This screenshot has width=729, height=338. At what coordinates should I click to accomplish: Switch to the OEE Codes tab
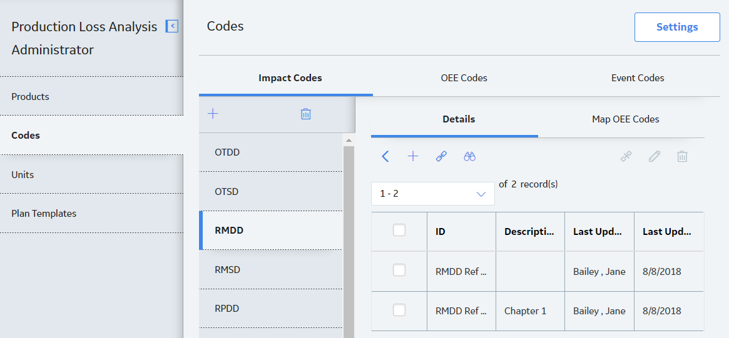click(464, 78)
